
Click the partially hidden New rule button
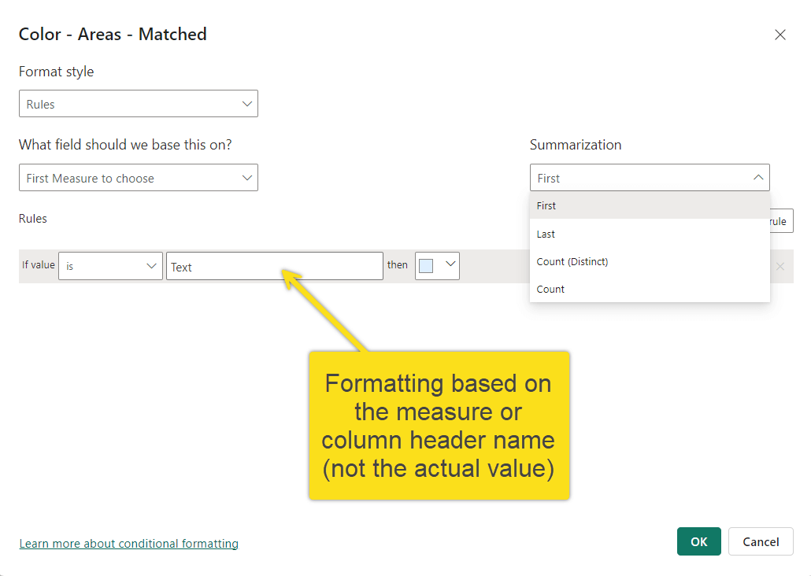[x=781, y=221]
